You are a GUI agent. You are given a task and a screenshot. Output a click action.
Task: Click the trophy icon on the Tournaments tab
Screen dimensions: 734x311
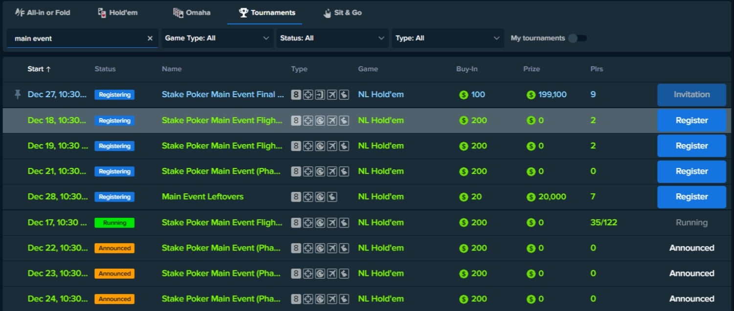[244, 13]
